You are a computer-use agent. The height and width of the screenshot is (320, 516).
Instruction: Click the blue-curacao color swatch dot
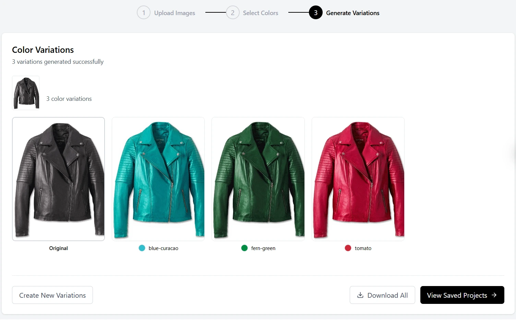[142, 248]
